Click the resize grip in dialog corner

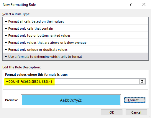click(149, 116)
